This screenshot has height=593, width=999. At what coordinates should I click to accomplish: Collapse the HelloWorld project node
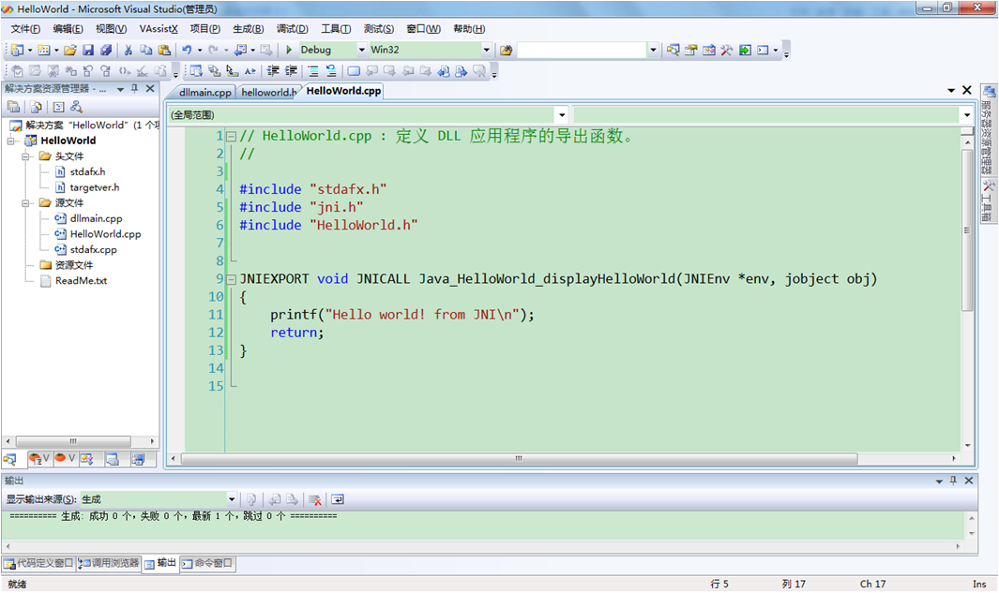(x=11, y=141)
